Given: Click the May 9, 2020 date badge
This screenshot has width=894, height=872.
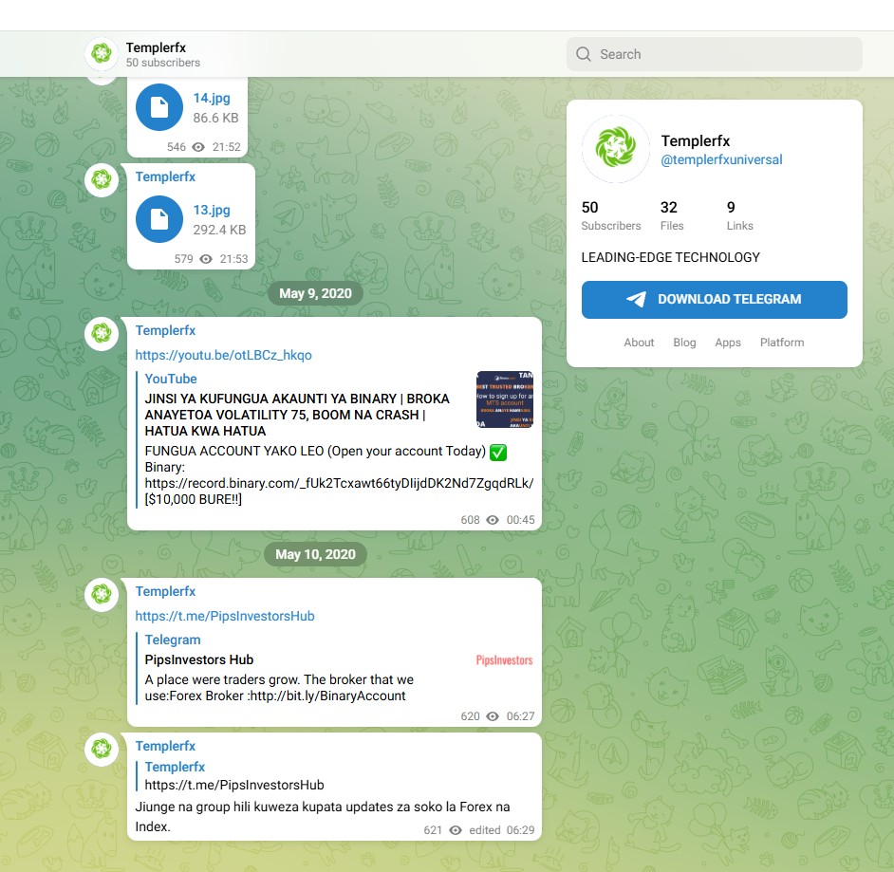Looking at the screenshot, I should [x=315, y=293].
